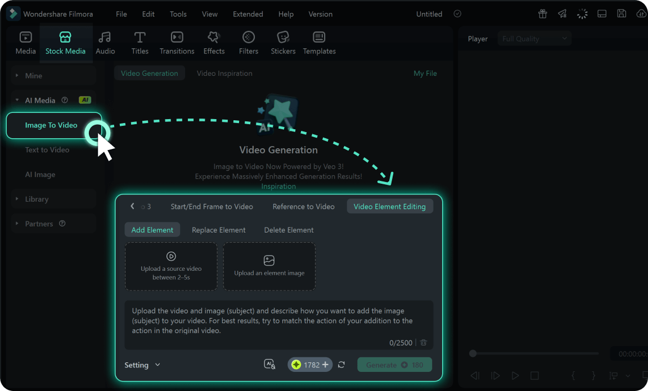
Task: Go back with the mode tabs left chevron
Action: [x=132, y=206]
